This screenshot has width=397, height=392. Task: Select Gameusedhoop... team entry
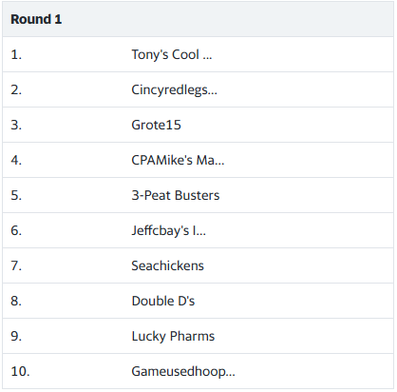tap(183, 371)
